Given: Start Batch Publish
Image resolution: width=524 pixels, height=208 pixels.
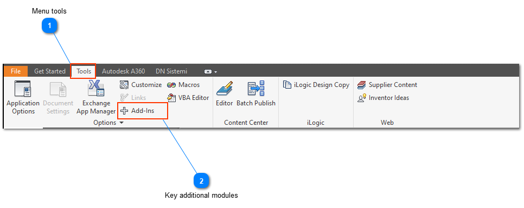Looking at the screenshot, I should tap(256, 93).
